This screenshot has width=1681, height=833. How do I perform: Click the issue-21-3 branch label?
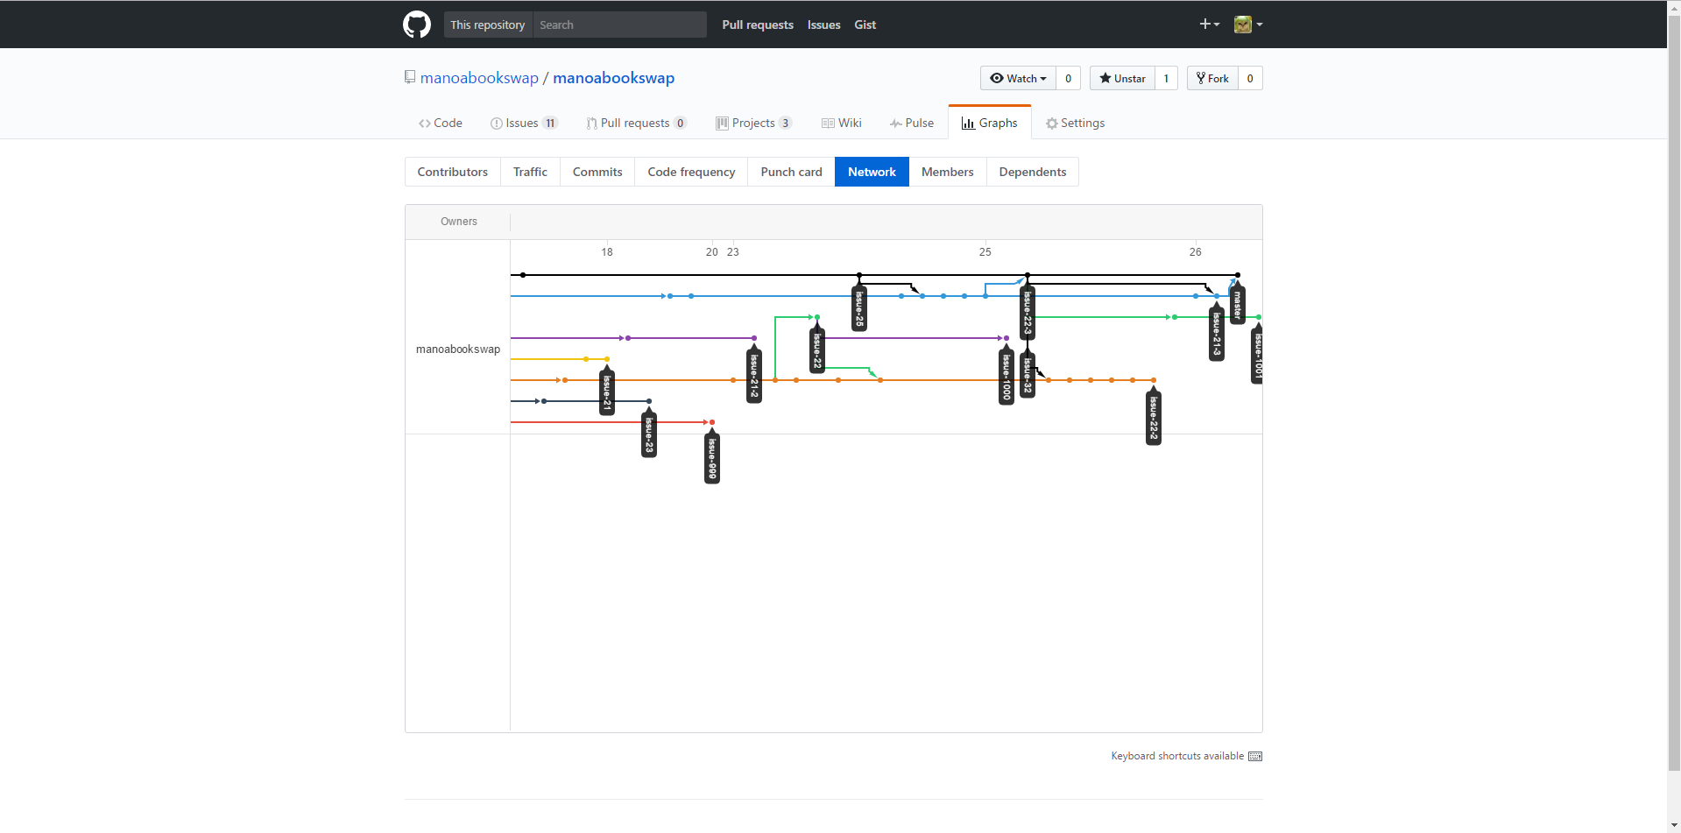pyautogui.click(x=1217, y=331)
